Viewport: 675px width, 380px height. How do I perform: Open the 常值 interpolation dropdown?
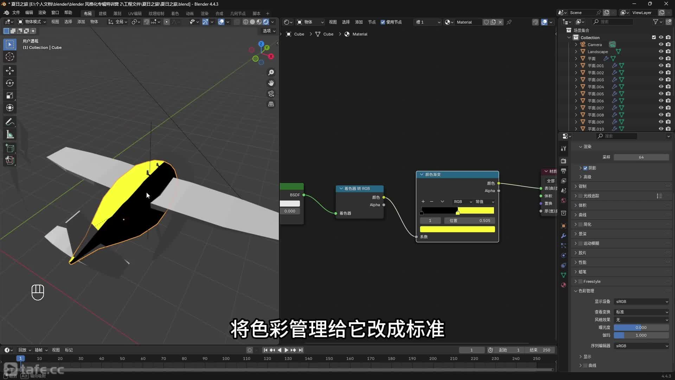pos(485,202)
